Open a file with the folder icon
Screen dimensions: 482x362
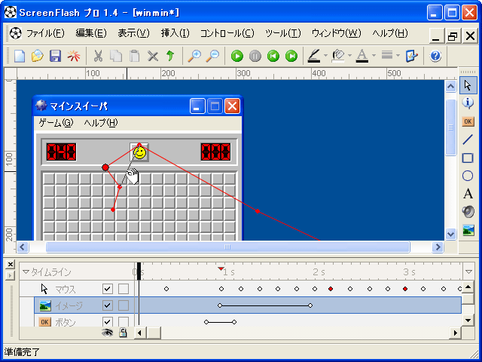pyautogui.click(x=38, y=56)
